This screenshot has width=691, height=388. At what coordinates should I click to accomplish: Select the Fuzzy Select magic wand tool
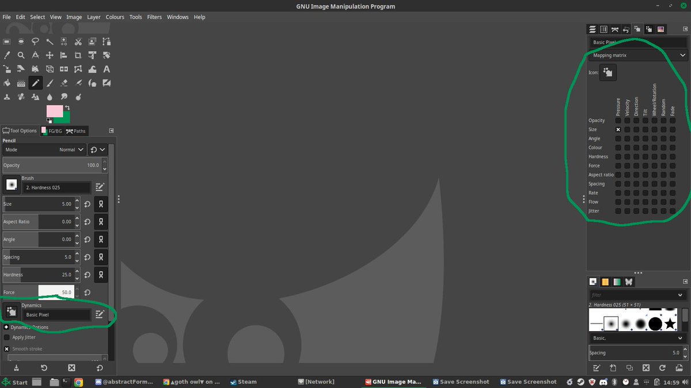[50, 41]
